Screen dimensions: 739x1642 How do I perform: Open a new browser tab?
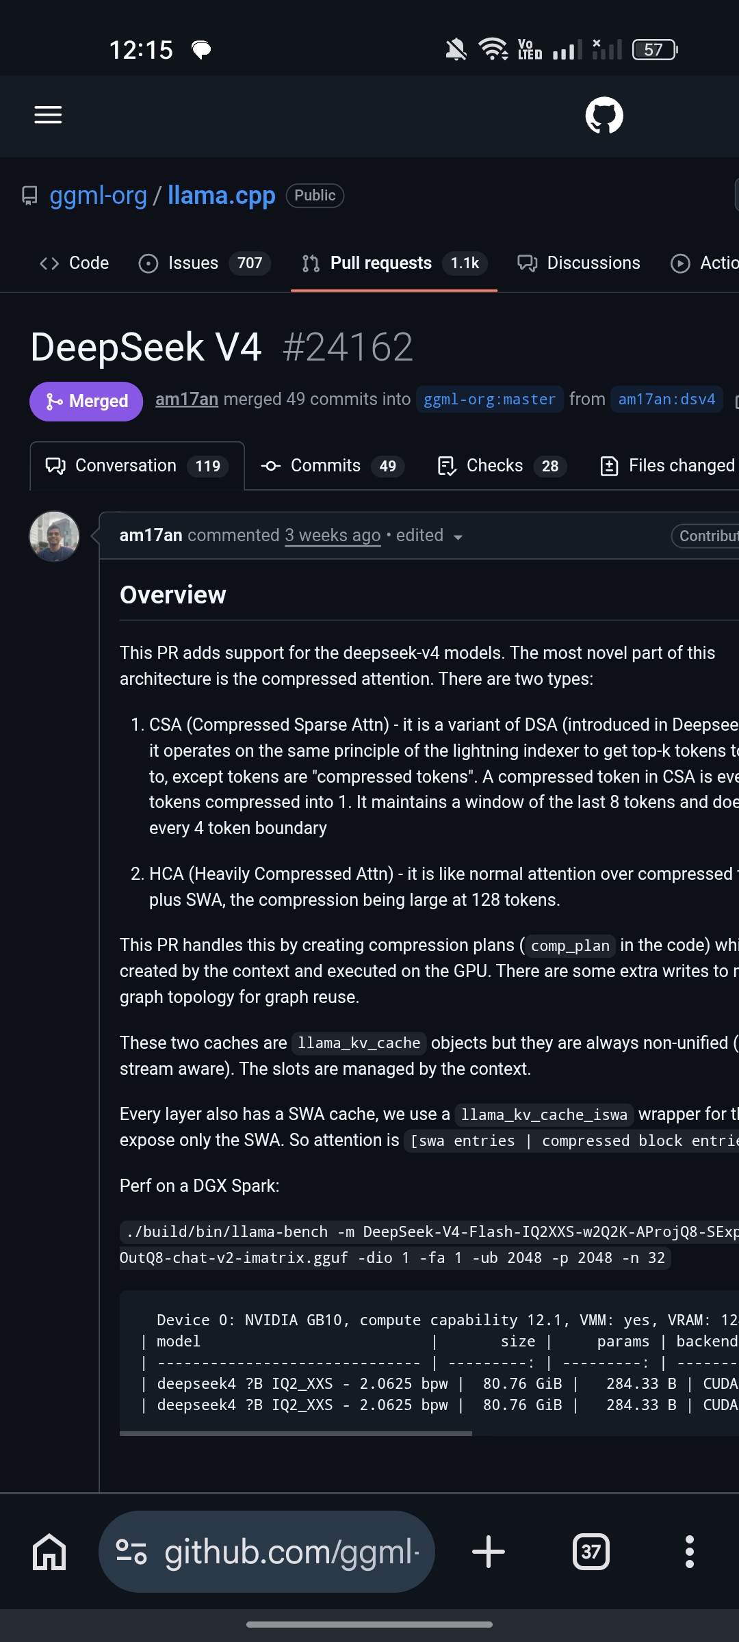pyautogui.click(x=489, y=1552)
